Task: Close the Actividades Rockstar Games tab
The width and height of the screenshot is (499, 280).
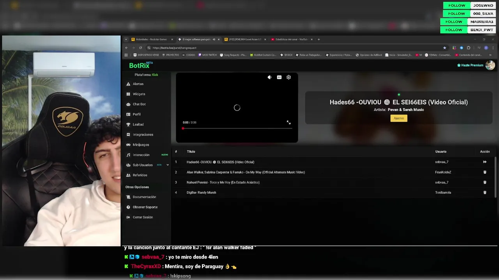Action: pyautogui.click(x=172, y=39)
